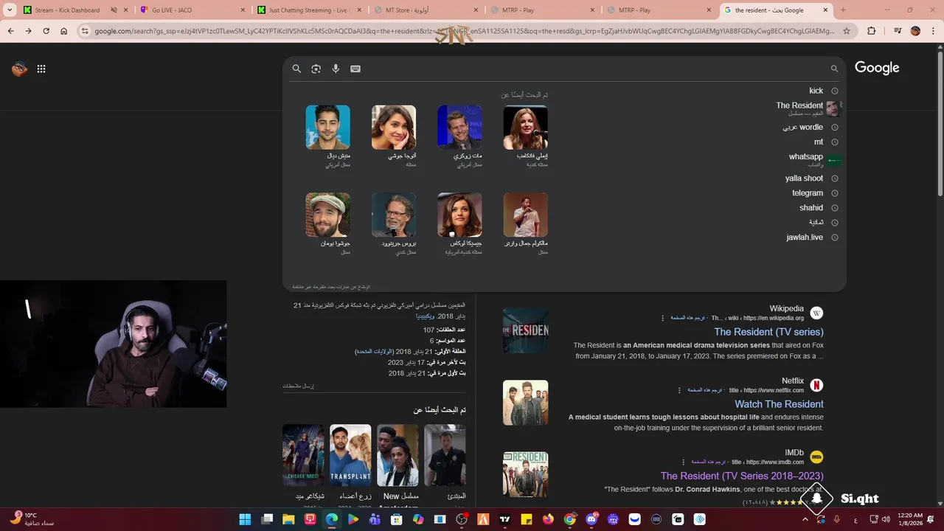944x531 pixels.
Task: Click the Google logo
Action: 877,68
